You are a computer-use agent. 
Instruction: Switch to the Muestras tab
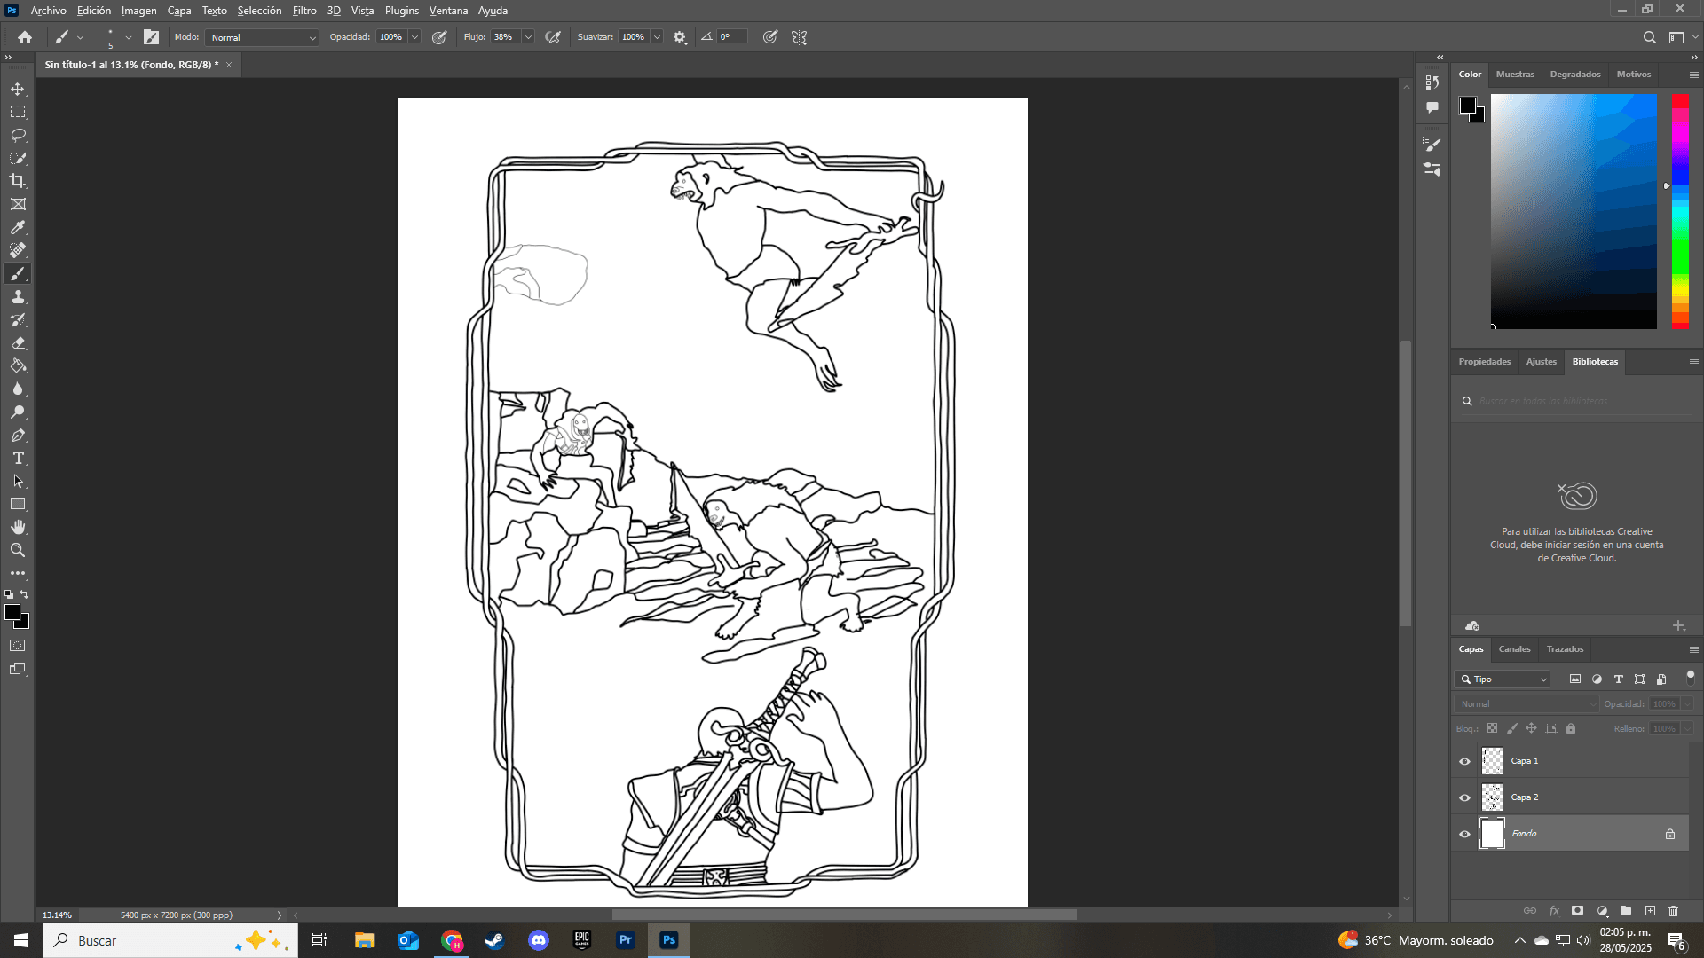1514,75
